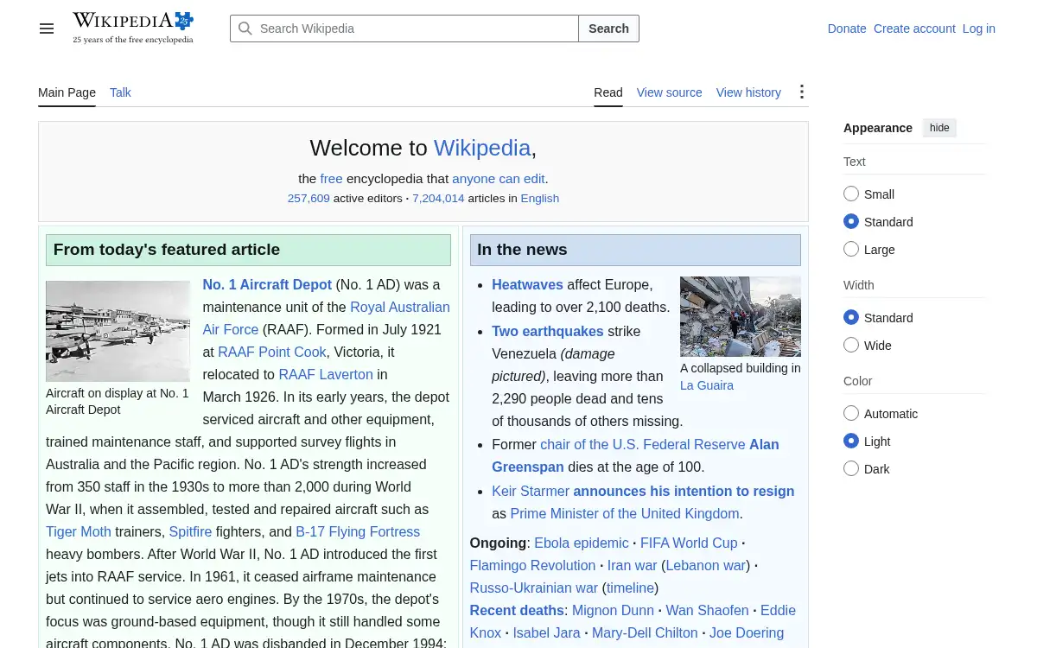1037x648 pixels.
Task: Click 'announces his intention to resign' link
Action: [684, 491]
